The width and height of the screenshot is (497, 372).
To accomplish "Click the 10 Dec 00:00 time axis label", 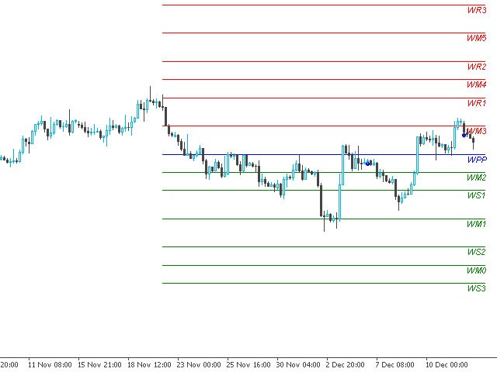I will (447, 365).
